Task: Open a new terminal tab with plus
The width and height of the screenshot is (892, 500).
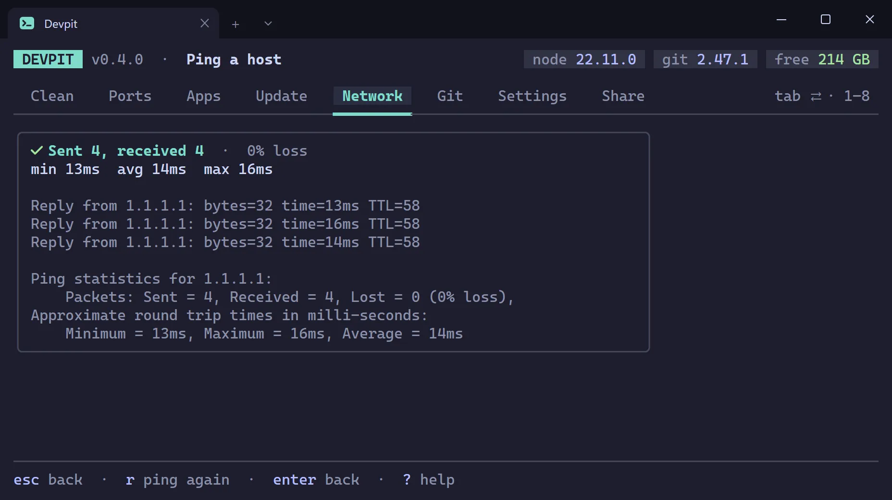Action: (x=235, y=24)
